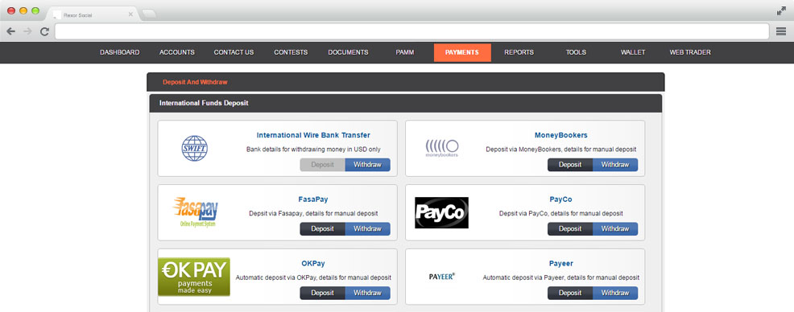Close the Rexor Social browser tab
The width and height of the screenshot is (794, 312).
[x=130, y=14]
